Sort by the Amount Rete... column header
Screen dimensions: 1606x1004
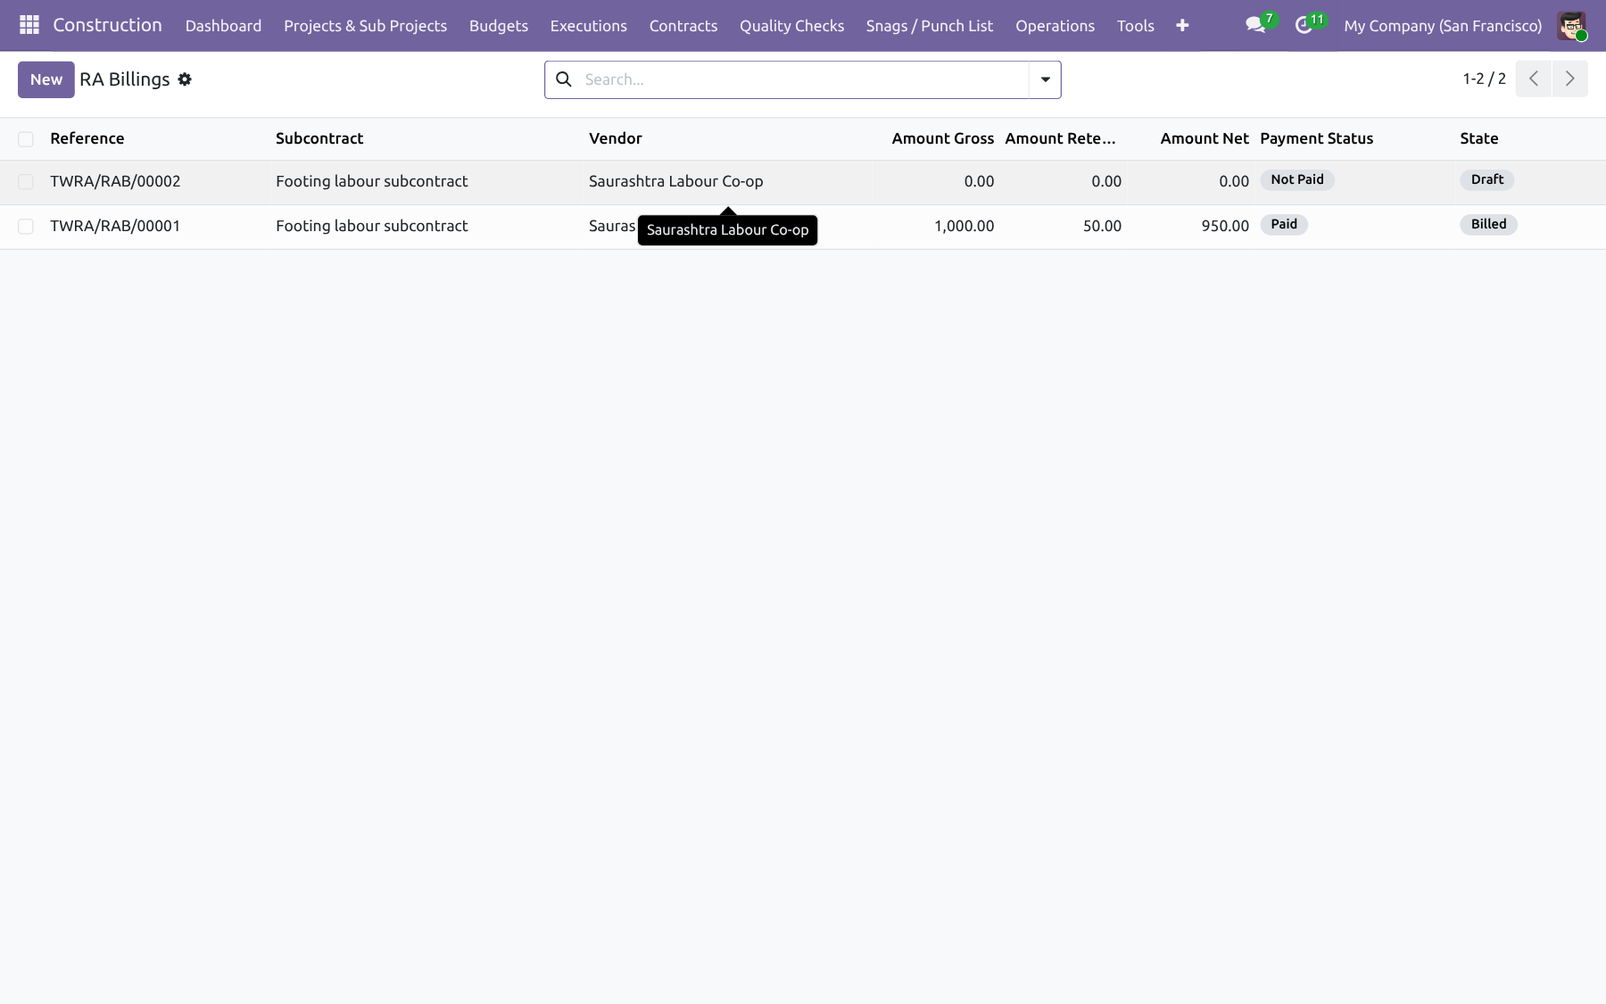pyautogui.click(x=1060, y=138)
